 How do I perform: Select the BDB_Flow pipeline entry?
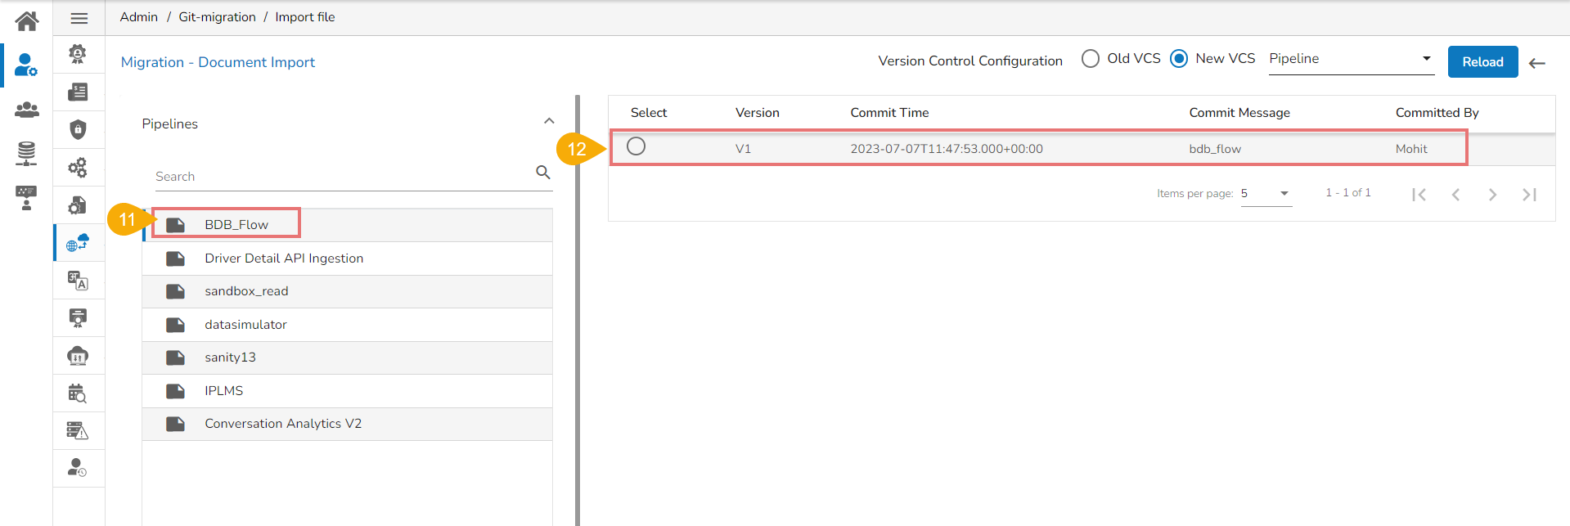[236, 225]
